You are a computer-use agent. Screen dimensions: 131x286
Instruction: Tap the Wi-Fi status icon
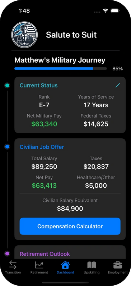click(x=105, y=11)
